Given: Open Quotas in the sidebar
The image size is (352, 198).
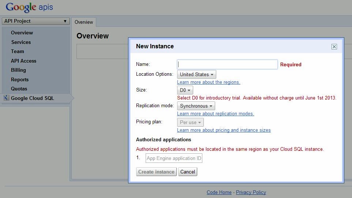Looking at the screenshot, I should coord(19,89).
